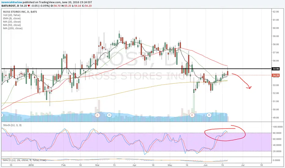Click the dividend D marker after Mar
This screenshot has width=285, height=168.
coord(109,115)
